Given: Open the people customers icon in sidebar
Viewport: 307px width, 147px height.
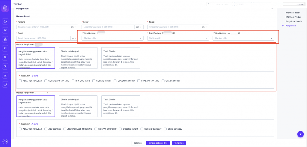Looking at the screenshot, I should (x=5, y=66).
